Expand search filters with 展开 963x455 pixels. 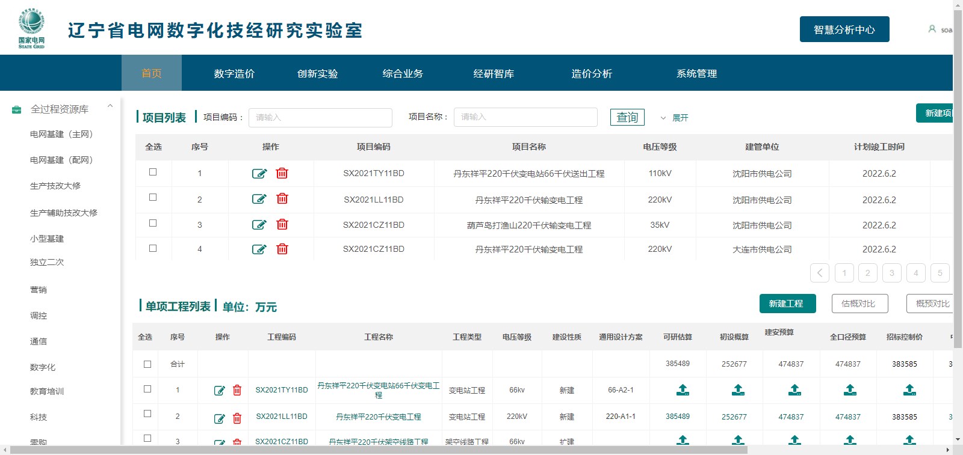(x=675, y=118)
